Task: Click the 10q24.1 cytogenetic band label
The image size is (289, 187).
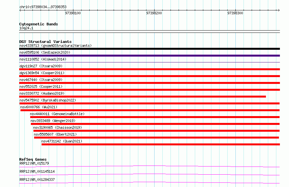Action: pyautogui.click(x=26, y=28)
